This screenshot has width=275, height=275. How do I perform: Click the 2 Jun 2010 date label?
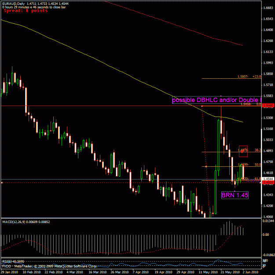pyautogui.click(x=251, y=272)
